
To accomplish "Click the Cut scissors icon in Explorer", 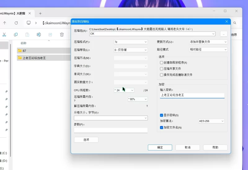I will pyautogui.click(x=4, y=34).
